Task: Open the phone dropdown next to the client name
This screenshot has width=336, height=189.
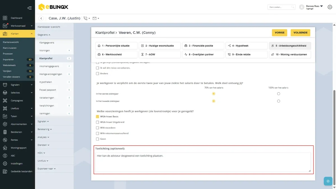Action: coord(87,18)
